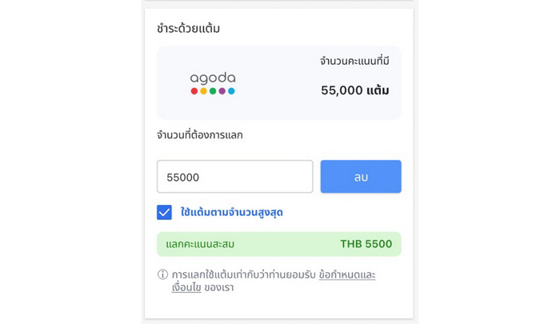This screenshot has width=560, height=324.
Task: Click the purple dot in agoda logo
Action: click(222, 91)
